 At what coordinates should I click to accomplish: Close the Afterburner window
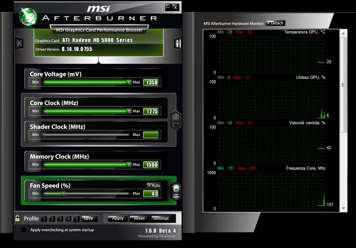point(175,7)
